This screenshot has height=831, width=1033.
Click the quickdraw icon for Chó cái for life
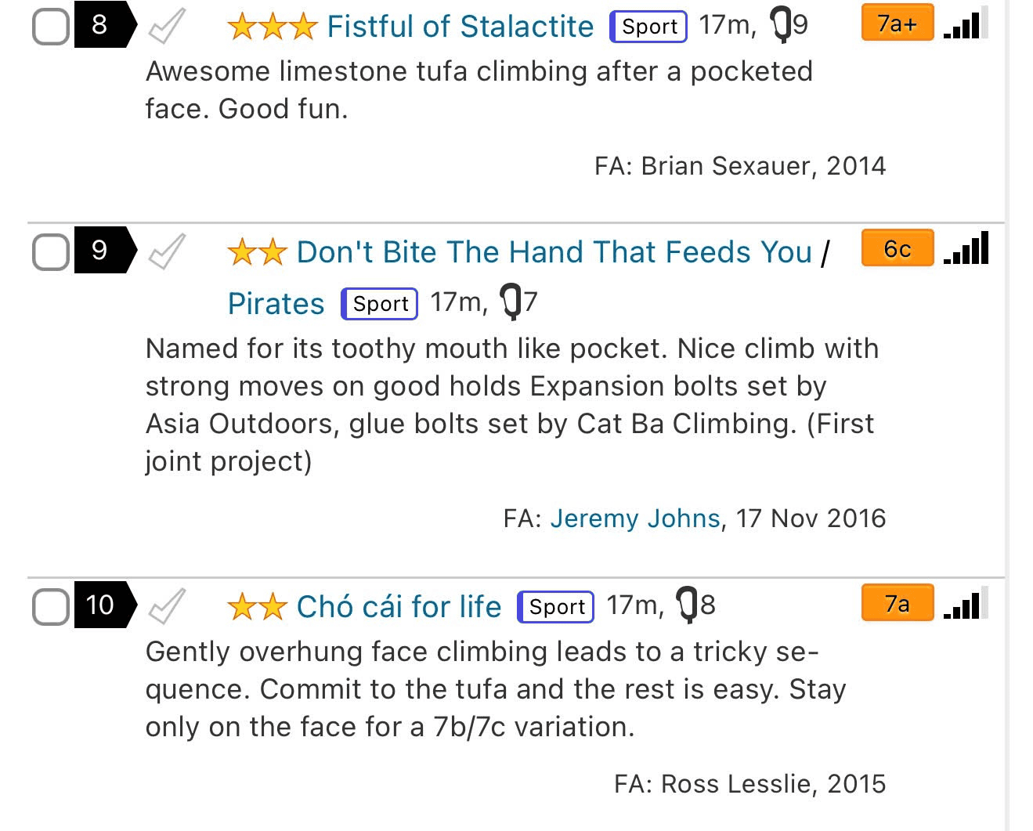(686, 605)
